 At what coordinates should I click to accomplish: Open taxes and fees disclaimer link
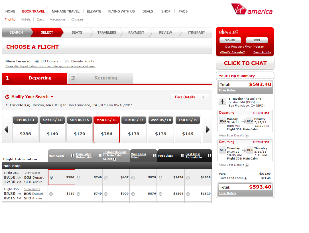click(x=50, y=66)
